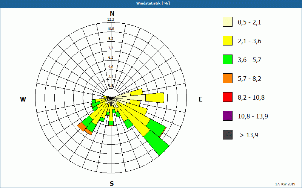Click the S compass label

(112, 183)
